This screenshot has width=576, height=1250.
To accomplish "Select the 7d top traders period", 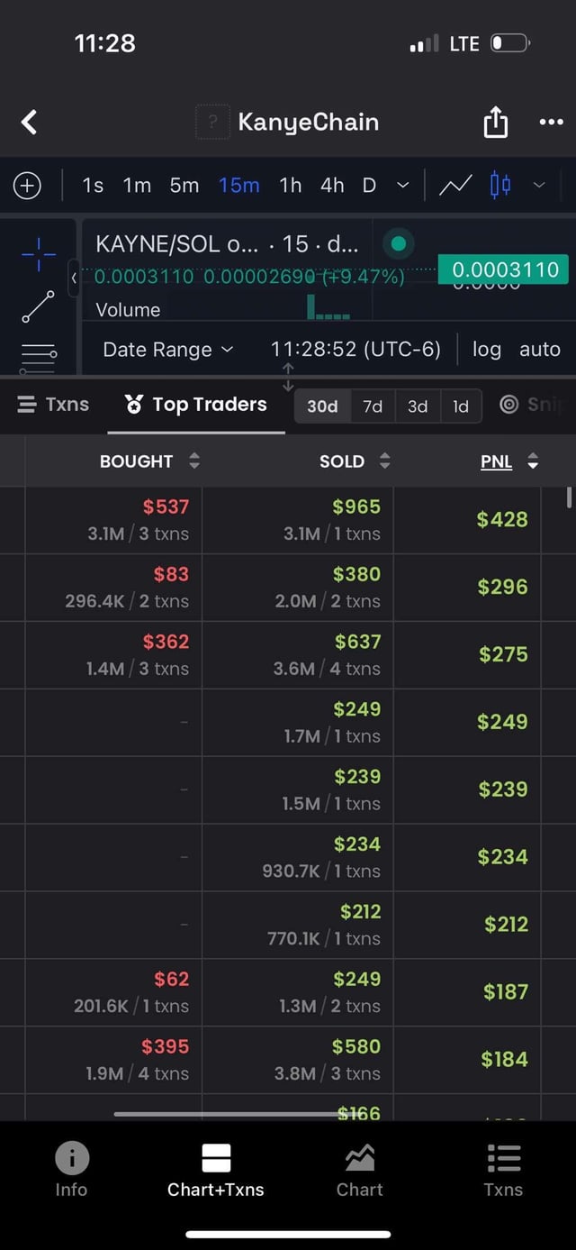I will coord(373,406).
